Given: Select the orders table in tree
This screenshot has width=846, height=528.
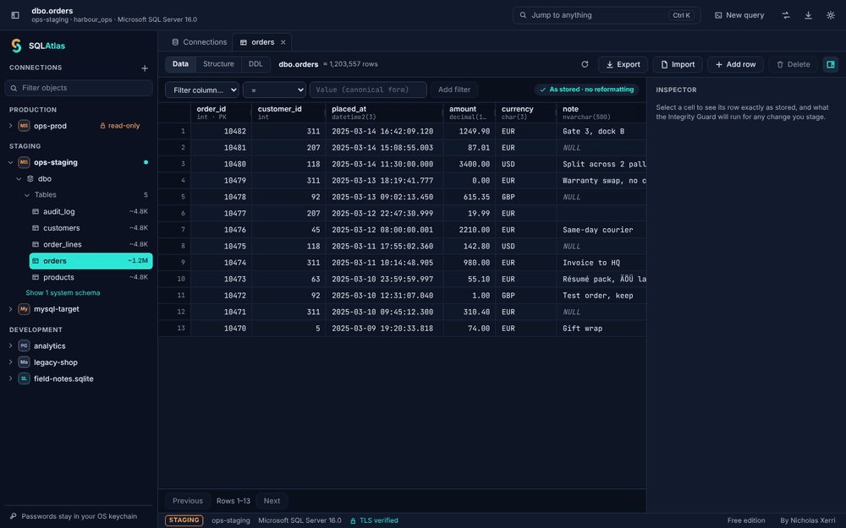Looking at the screenshot, I should 91,261.
